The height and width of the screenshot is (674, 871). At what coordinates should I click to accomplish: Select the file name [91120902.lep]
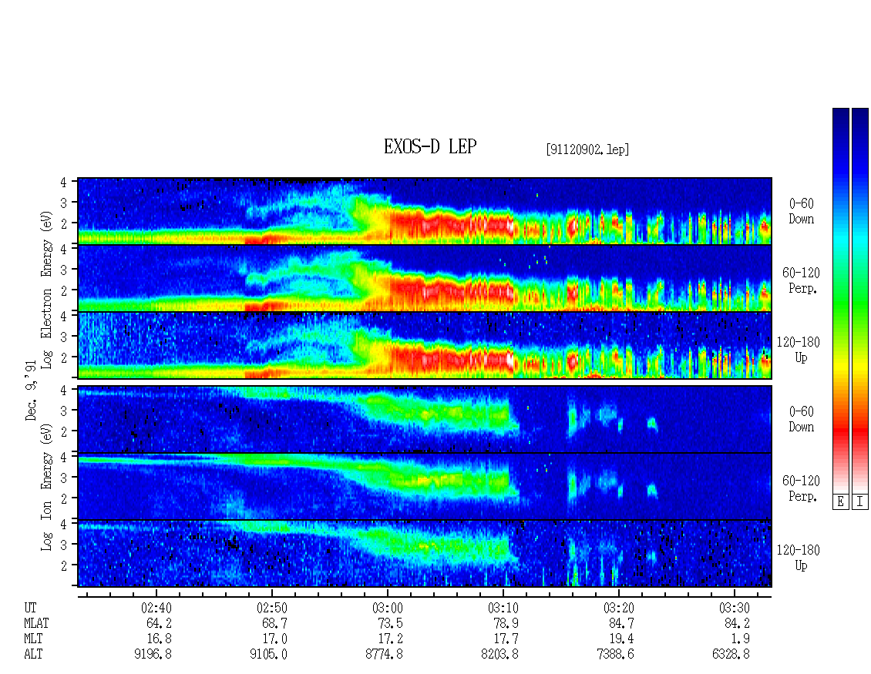tap(587, 149)
